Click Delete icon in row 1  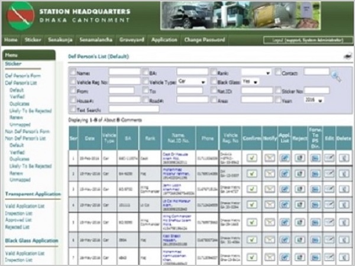click(344, 158)
